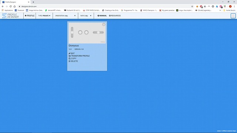The width and height of the screenshot is (237, 133).
Task: Go to browser home page icon
Action: tap(14, 7)
